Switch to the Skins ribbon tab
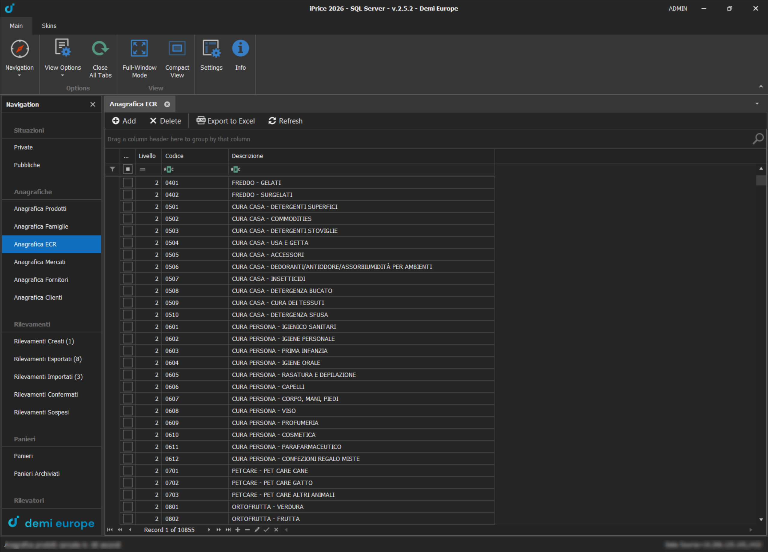 click(x=49, y=26)
